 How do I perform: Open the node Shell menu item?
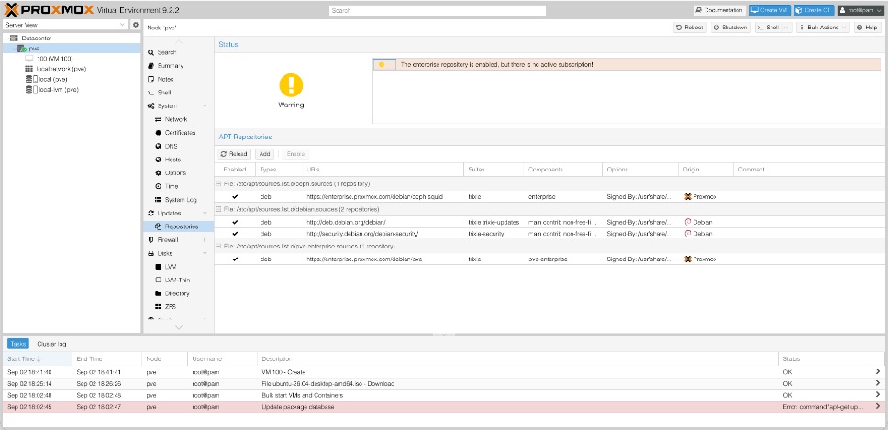177,93
